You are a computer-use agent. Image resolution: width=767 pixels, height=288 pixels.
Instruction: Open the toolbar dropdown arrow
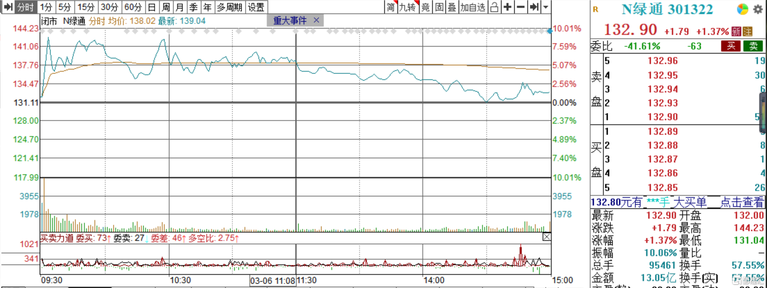546,7
